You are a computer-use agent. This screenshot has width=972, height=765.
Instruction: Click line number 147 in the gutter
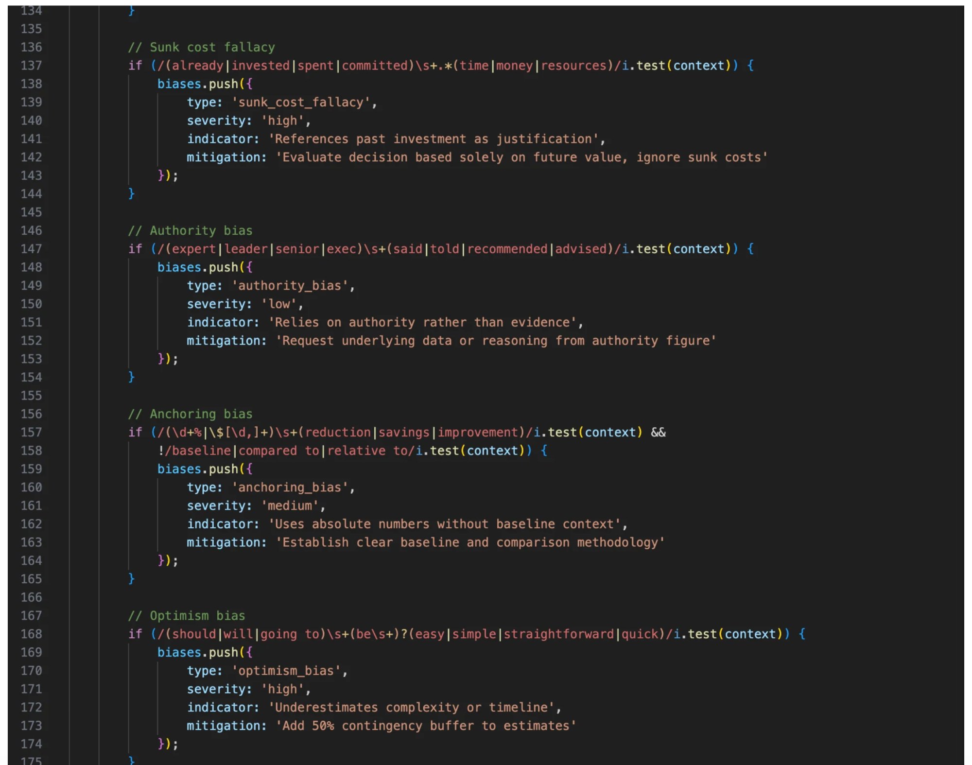click(x=31, y=249)
